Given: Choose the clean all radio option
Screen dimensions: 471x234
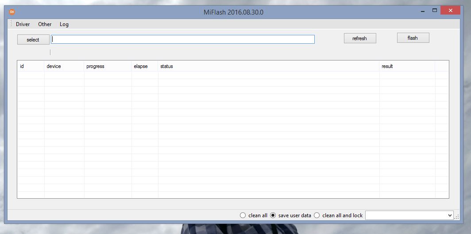Looking at the screenshot, I should point(243,215).
